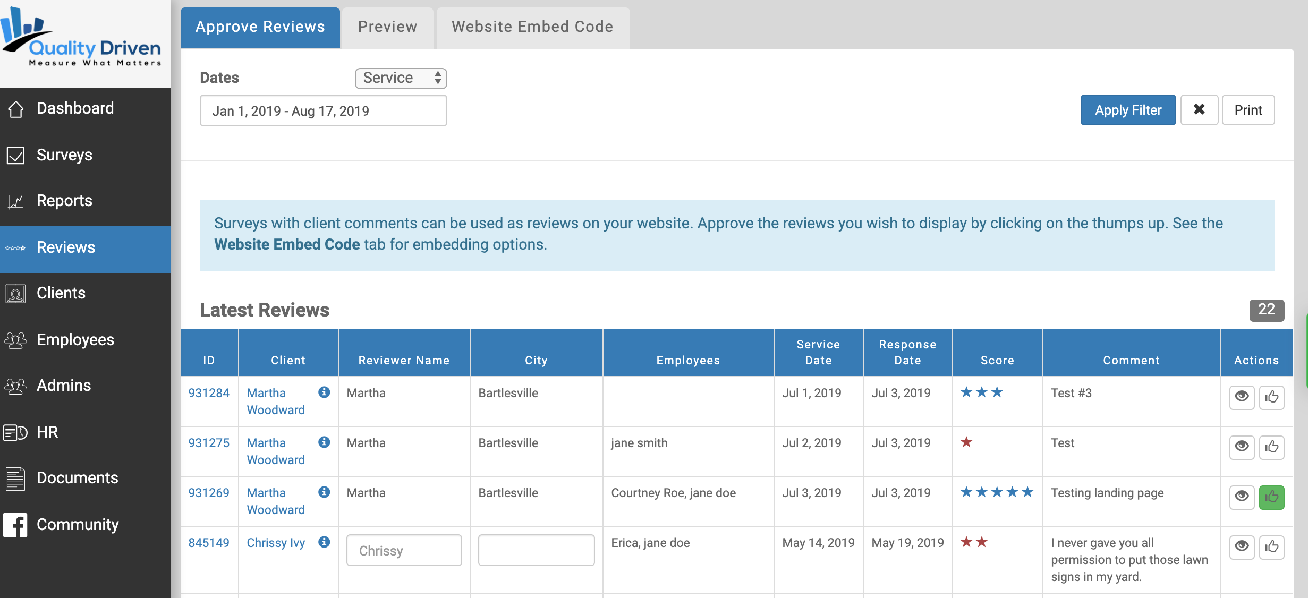
Task: Clear filters with the X button
Action: click(x=1199, y=110)
